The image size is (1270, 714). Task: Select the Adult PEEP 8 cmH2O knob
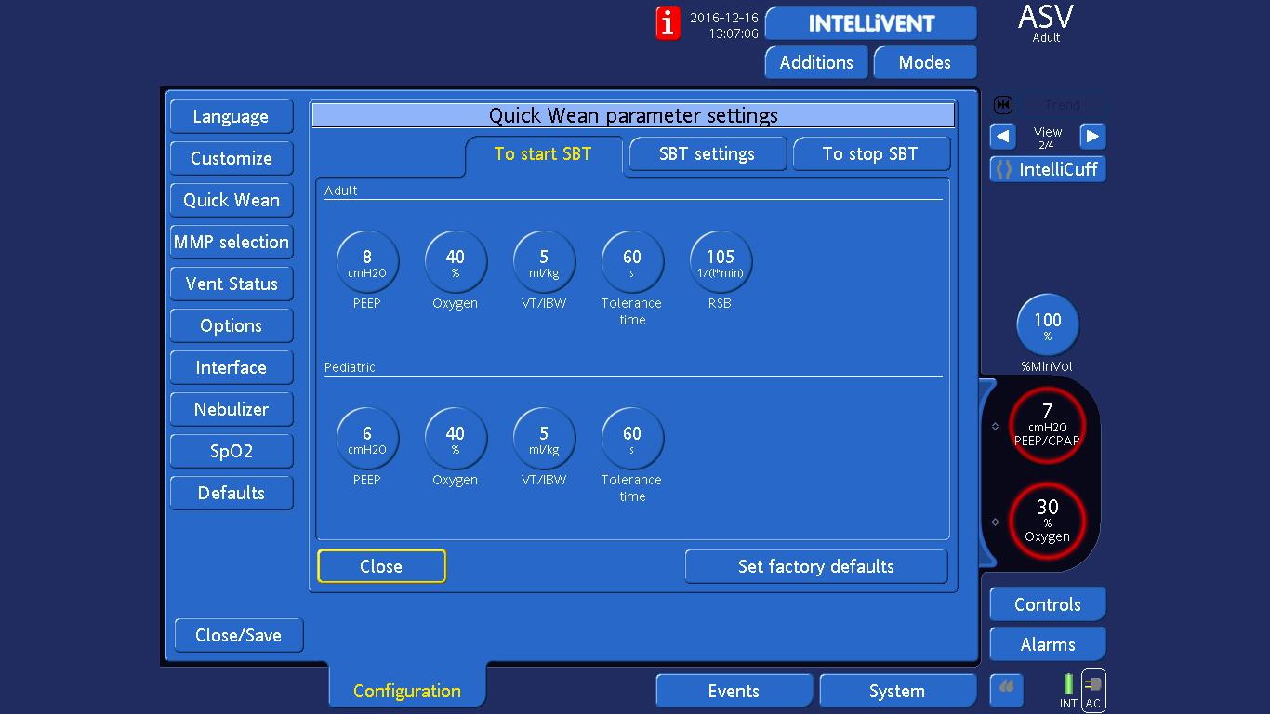tap(367, 262)
